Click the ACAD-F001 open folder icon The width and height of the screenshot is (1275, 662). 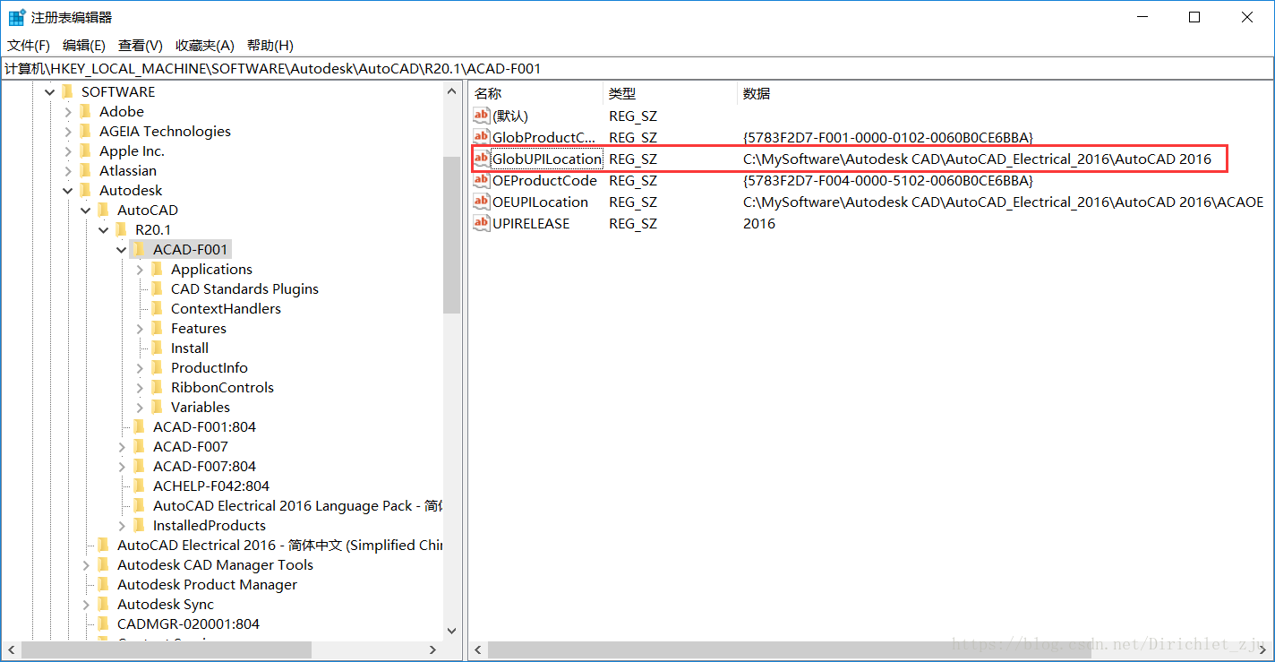(x=139, y=249)
